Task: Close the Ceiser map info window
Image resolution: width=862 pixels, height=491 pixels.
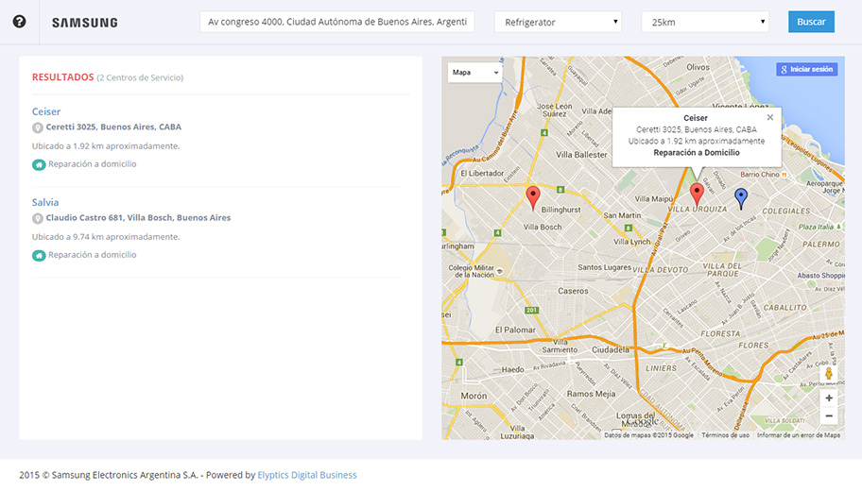Action: 769,117
